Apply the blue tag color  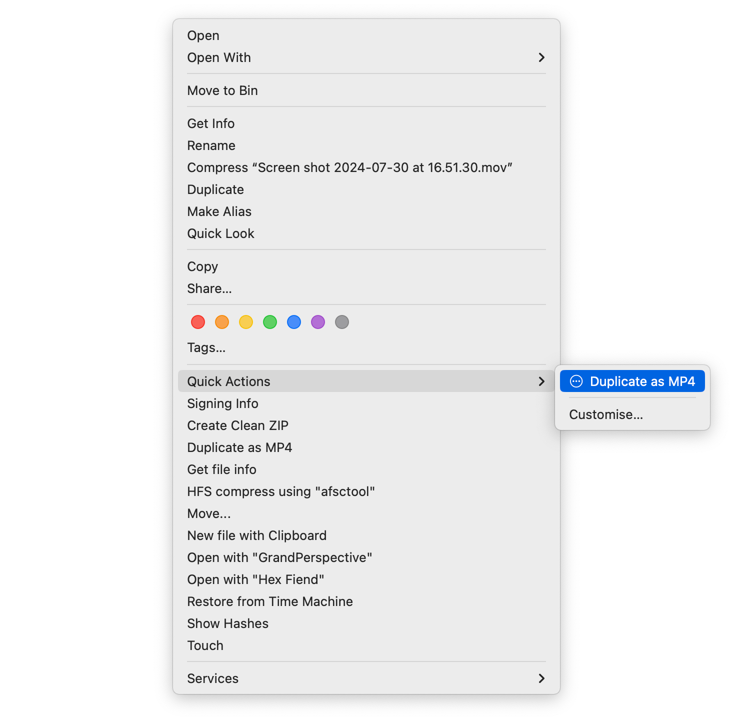pos(294,322)
